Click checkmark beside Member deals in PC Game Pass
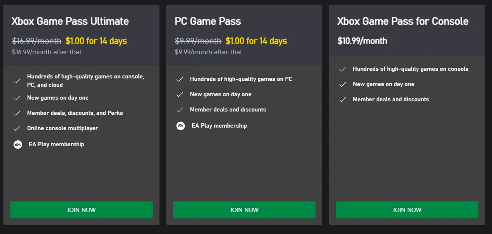This screenshot has height=234, width=492. [180, 110]
